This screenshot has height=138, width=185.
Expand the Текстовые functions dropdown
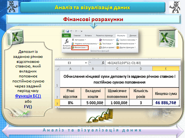[106, 44]
